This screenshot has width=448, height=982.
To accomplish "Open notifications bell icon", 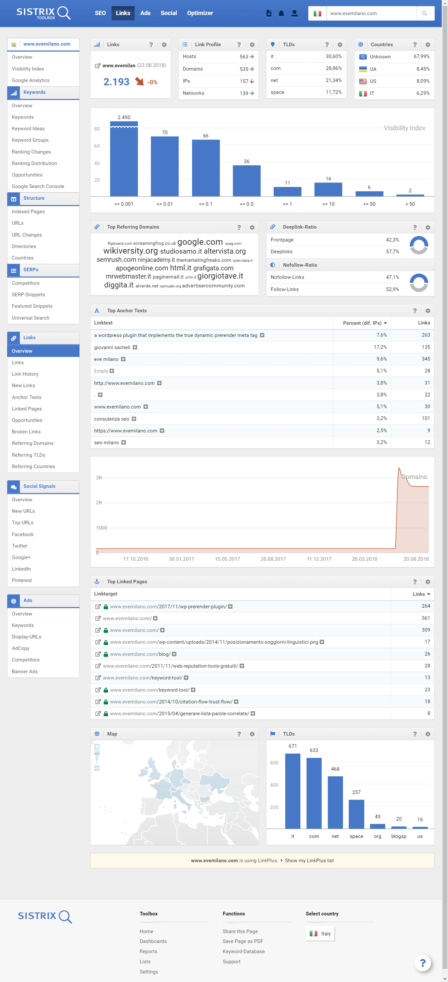I will coord(281,13).
